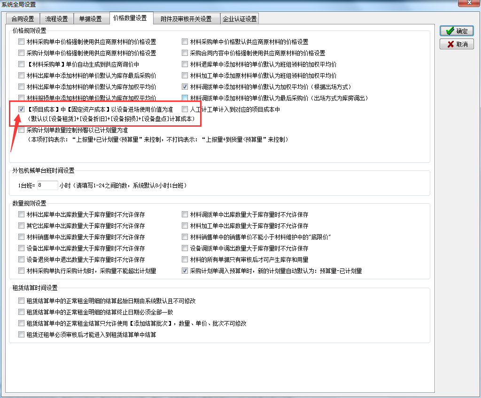Disable 采购计划单调入预算单时自动默认计划量
Image resolution: width=481 pixels, height=398 pixels.
pos(185,271)
